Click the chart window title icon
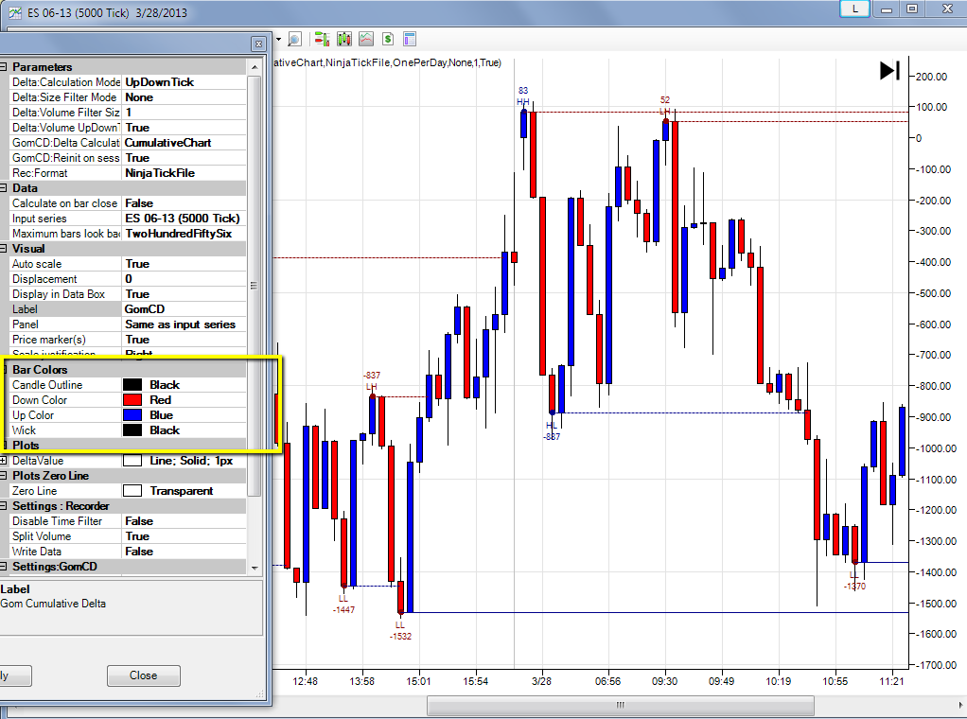This screenshot has width=967, height=719. coord(15,13)
